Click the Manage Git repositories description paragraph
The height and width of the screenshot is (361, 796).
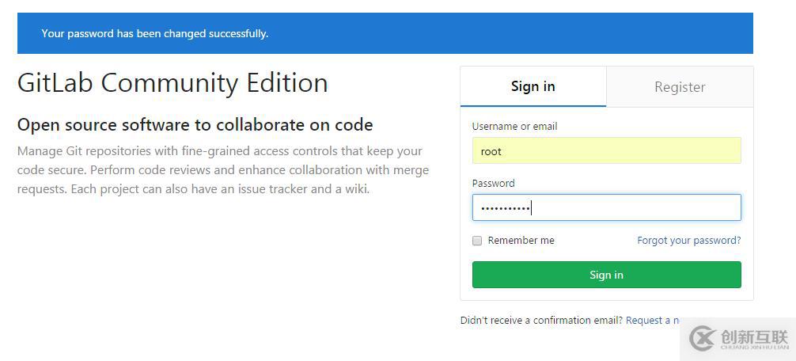223,170
